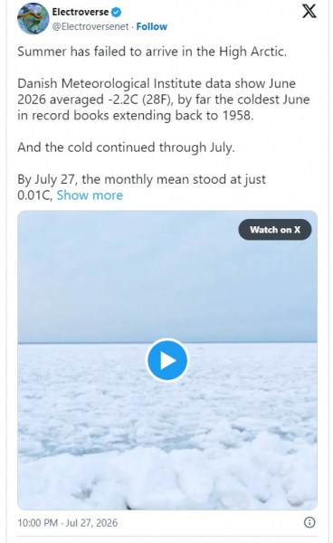Follow the Electroverse account
The height and width of the screenshot is (543, 333).
click(152, 26)
